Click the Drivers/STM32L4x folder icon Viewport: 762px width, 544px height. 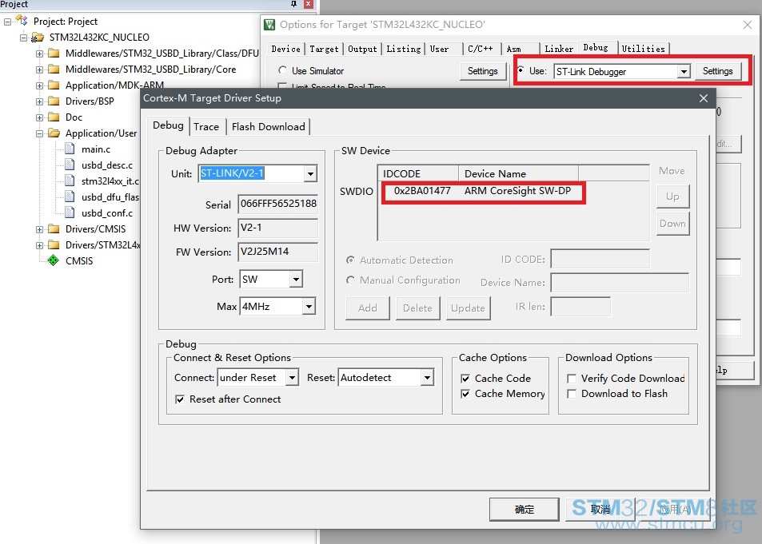pyautogui.click(x=54, y=244)
